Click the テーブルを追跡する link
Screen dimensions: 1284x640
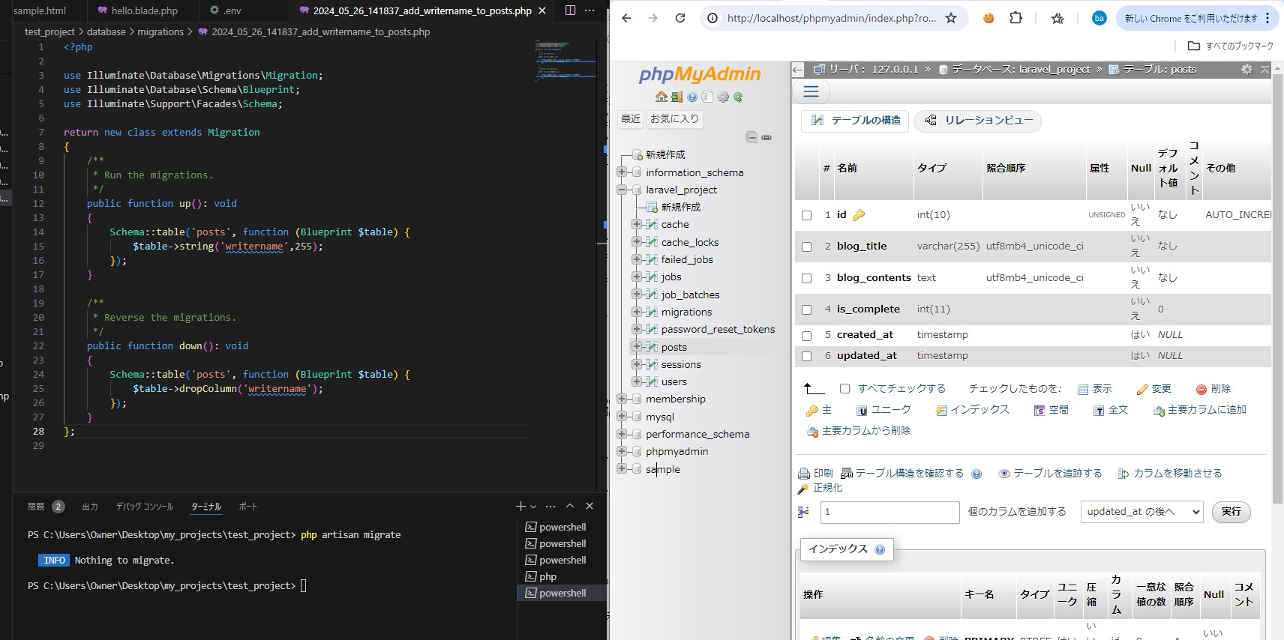click(x=1057, y=474)
